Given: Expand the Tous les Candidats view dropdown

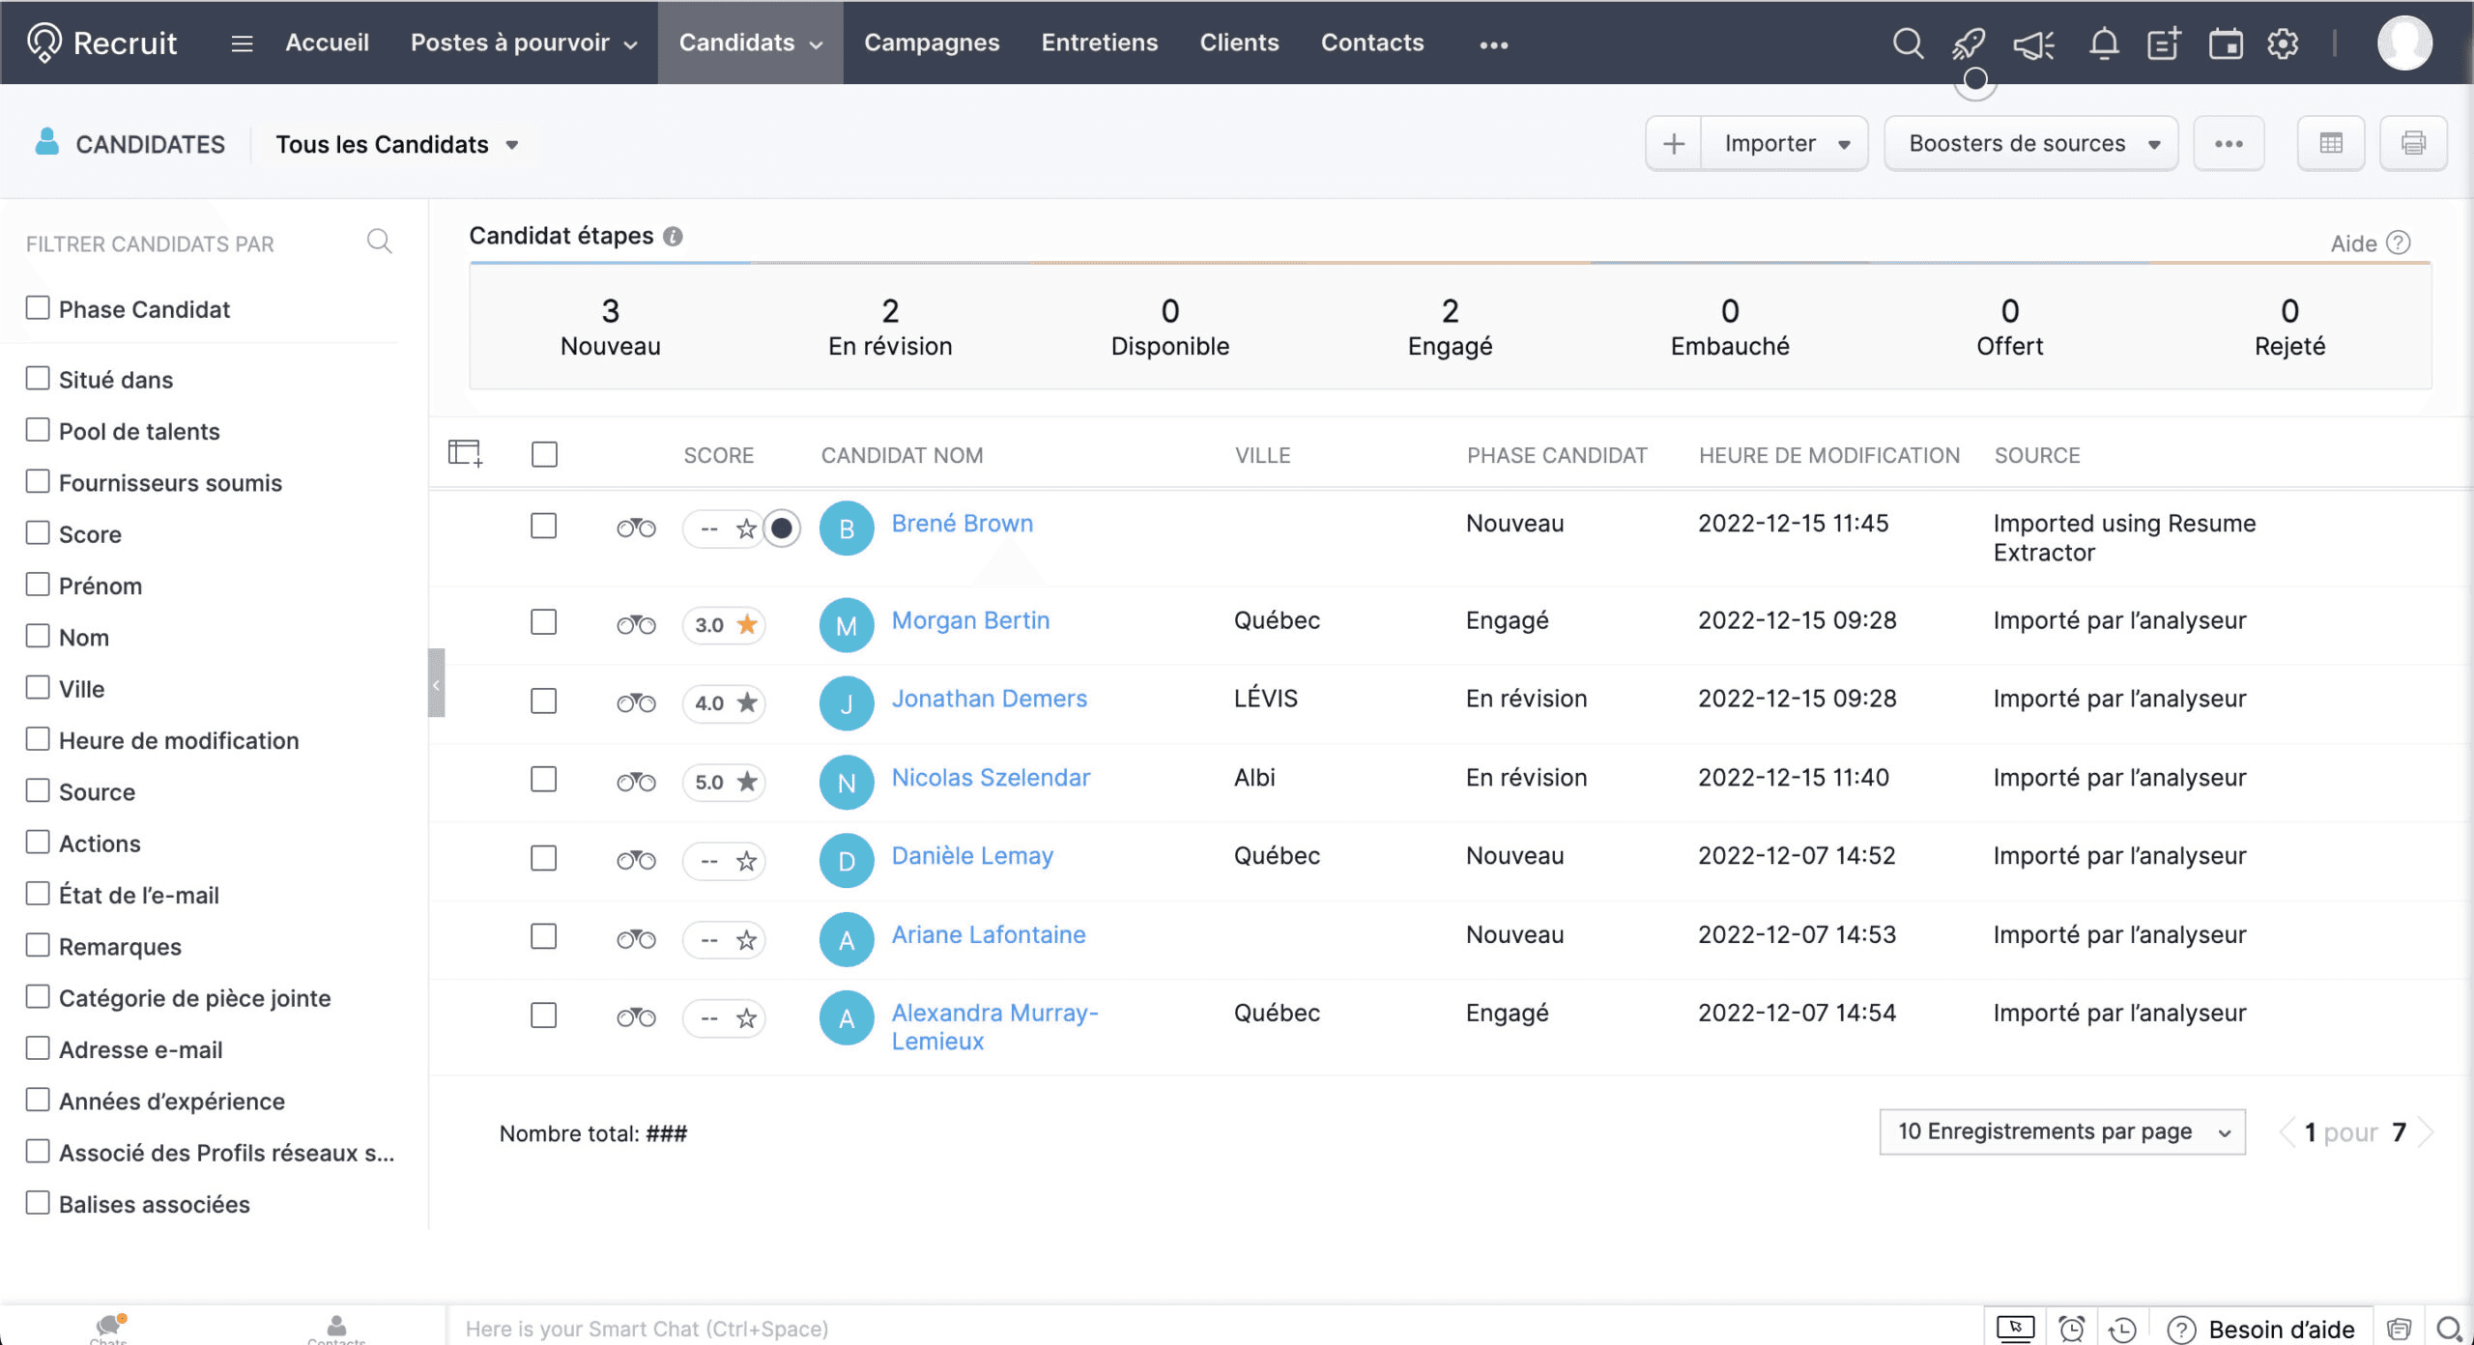Looking at the screenshot, I should pos(397,145).
